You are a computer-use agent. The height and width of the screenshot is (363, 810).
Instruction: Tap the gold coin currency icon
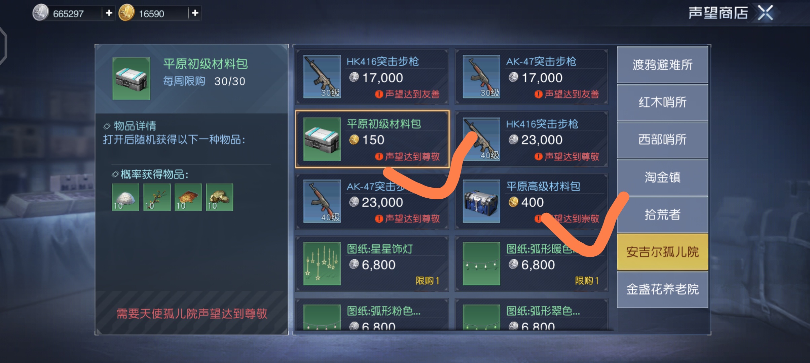click(x=126, y=13)
